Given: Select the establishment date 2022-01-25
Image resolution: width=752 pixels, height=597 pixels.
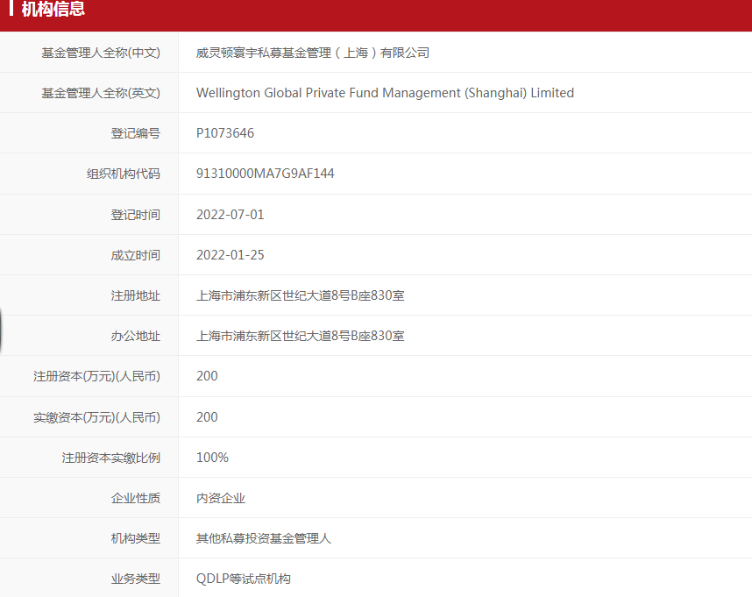Looking at the screenshot, I should tap(231, 255).
